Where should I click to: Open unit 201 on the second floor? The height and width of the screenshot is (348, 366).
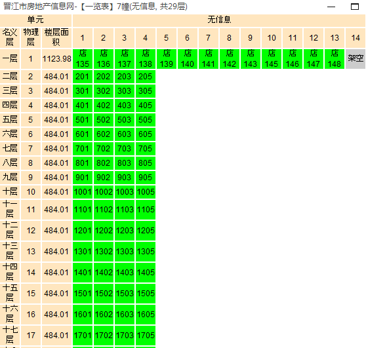point(83,77)
